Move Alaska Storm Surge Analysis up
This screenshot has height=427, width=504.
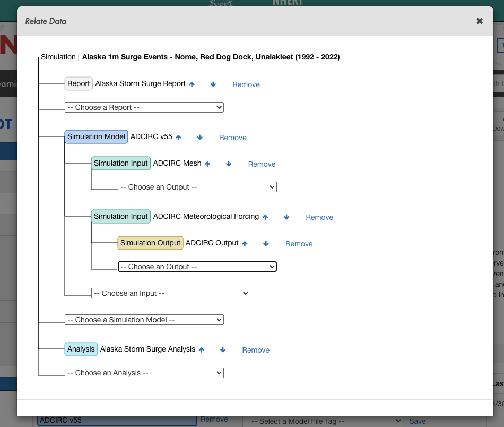(x=201, y=349)
